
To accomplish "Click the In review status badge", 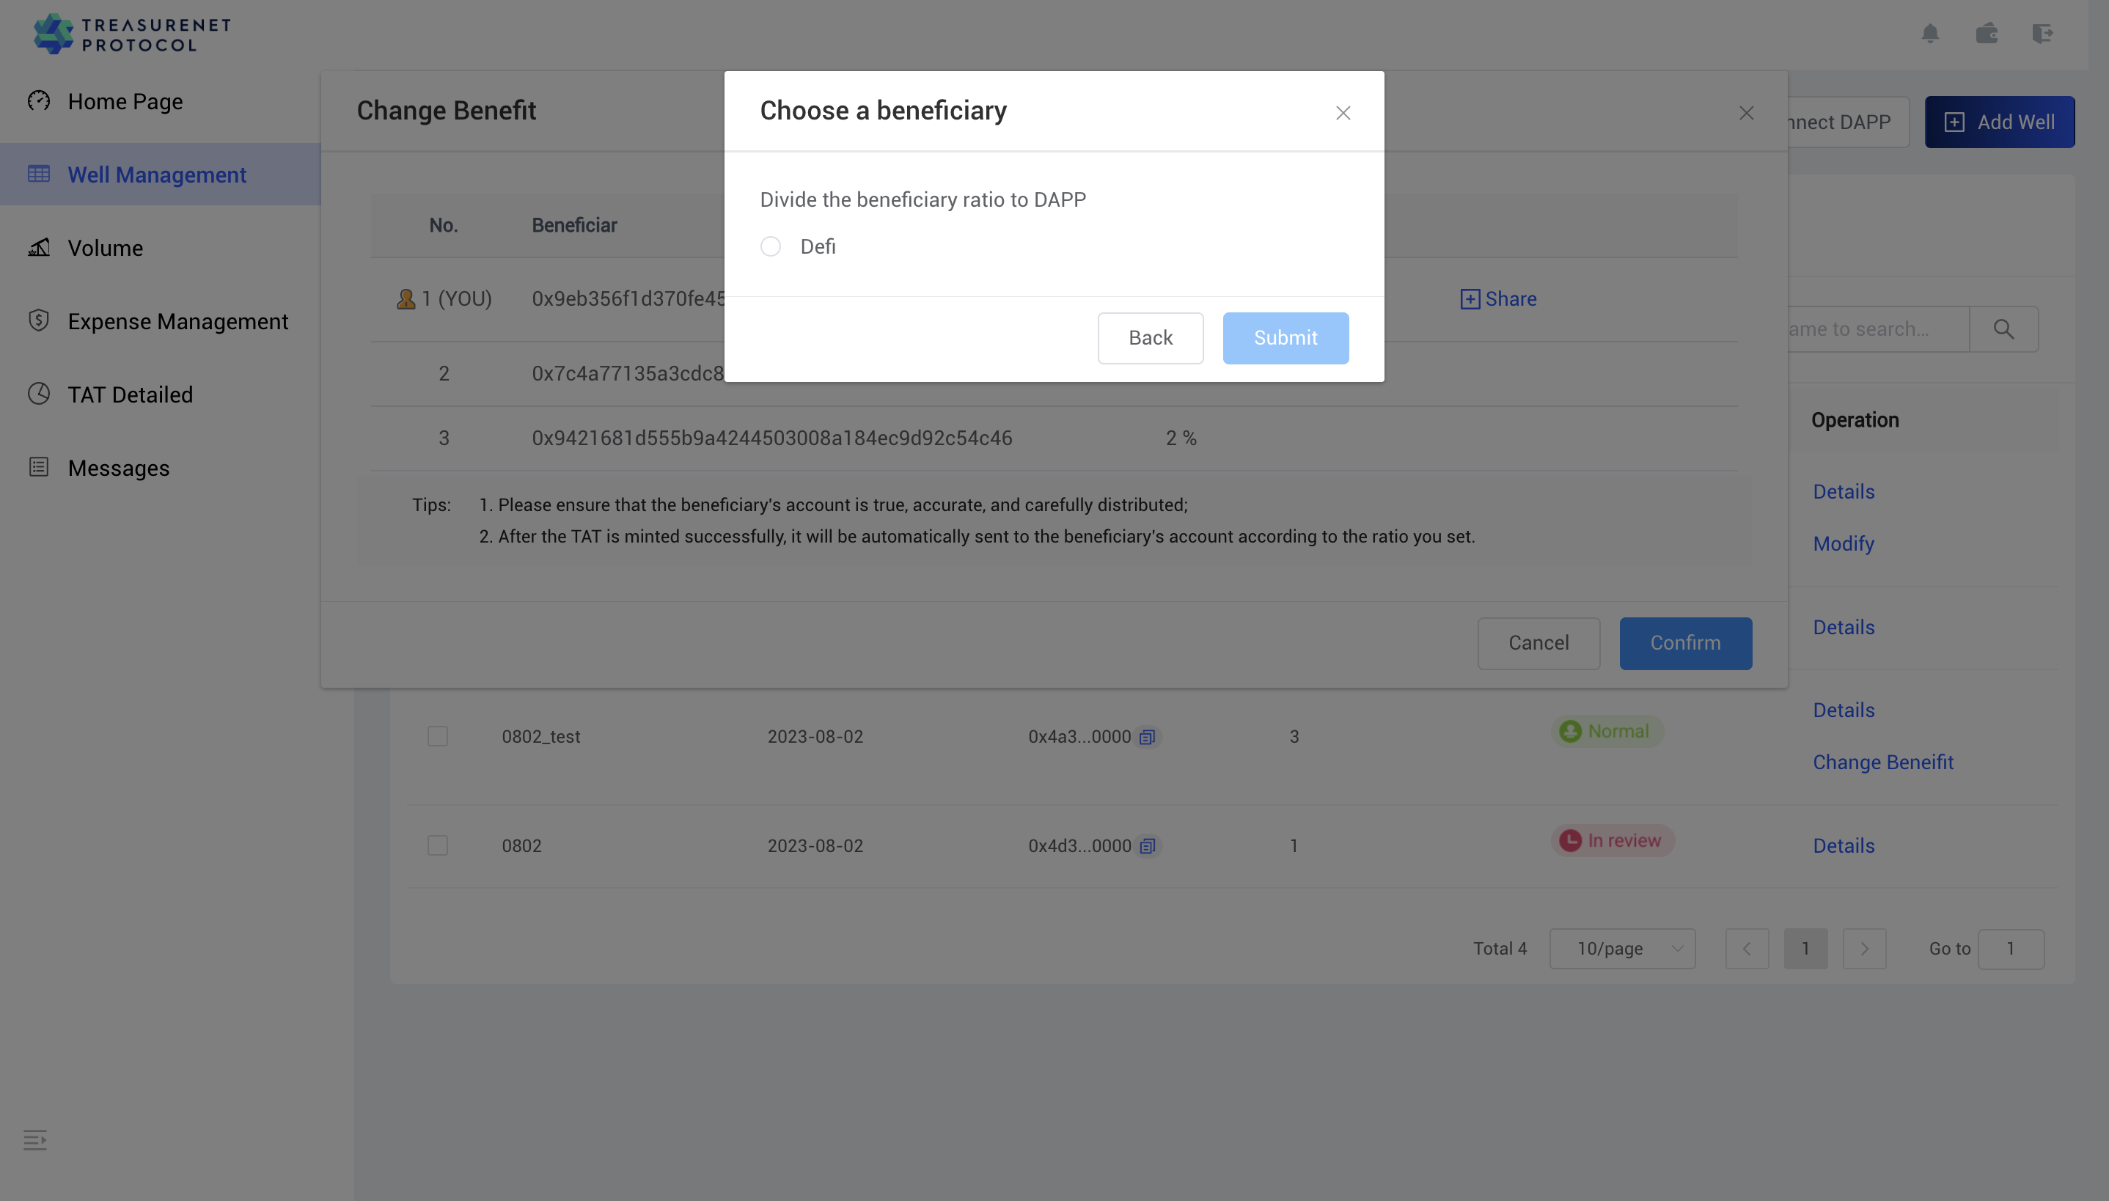I will [x=1612, y=840].
